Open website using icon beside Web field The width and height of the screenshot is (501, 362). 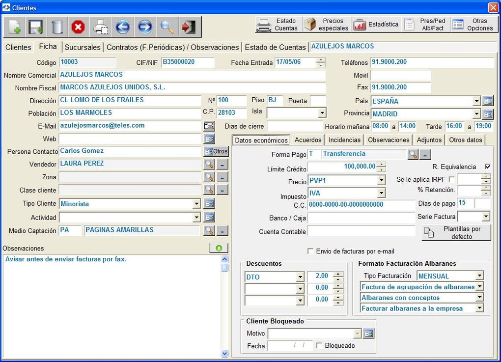pos(209,139)
